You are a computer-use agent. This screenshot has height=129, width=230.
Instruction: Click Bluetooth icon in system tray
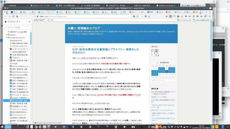(x=175, y=127)
